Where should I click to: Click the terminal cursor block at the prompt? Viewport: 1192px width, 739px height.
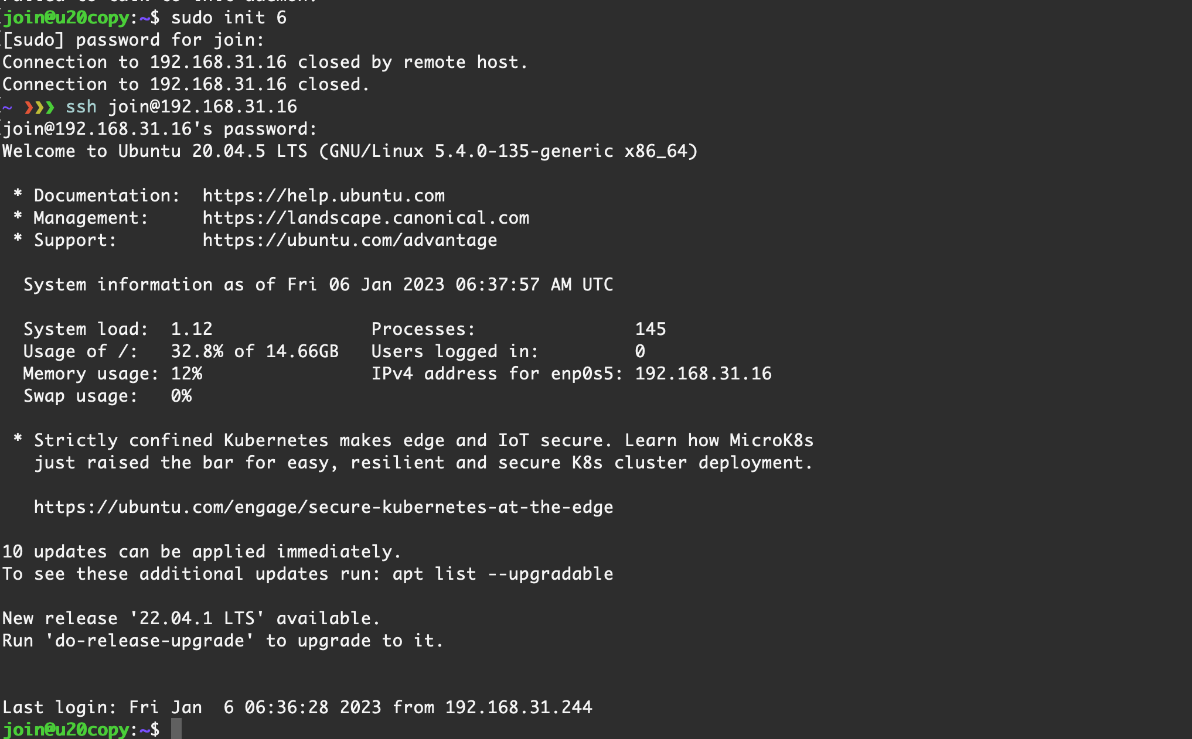pyautogui.click(x=176, y=729)
